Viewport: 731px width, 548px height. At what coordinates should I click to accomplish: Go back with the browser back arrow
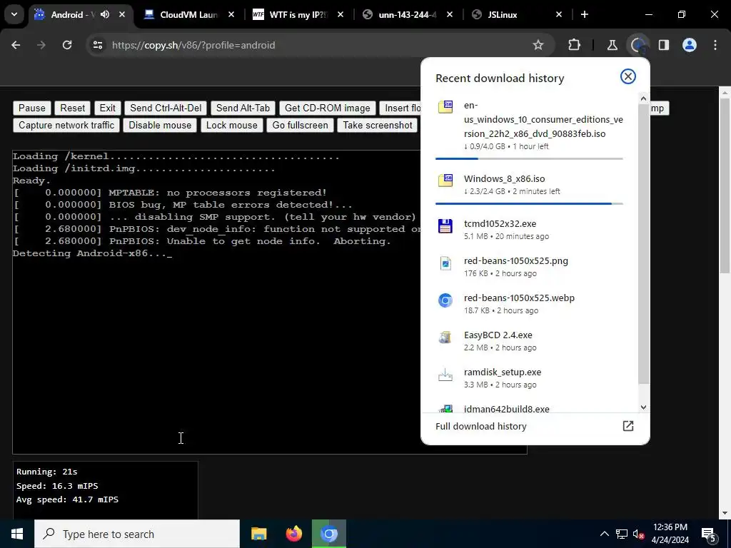tap(16, 45)
